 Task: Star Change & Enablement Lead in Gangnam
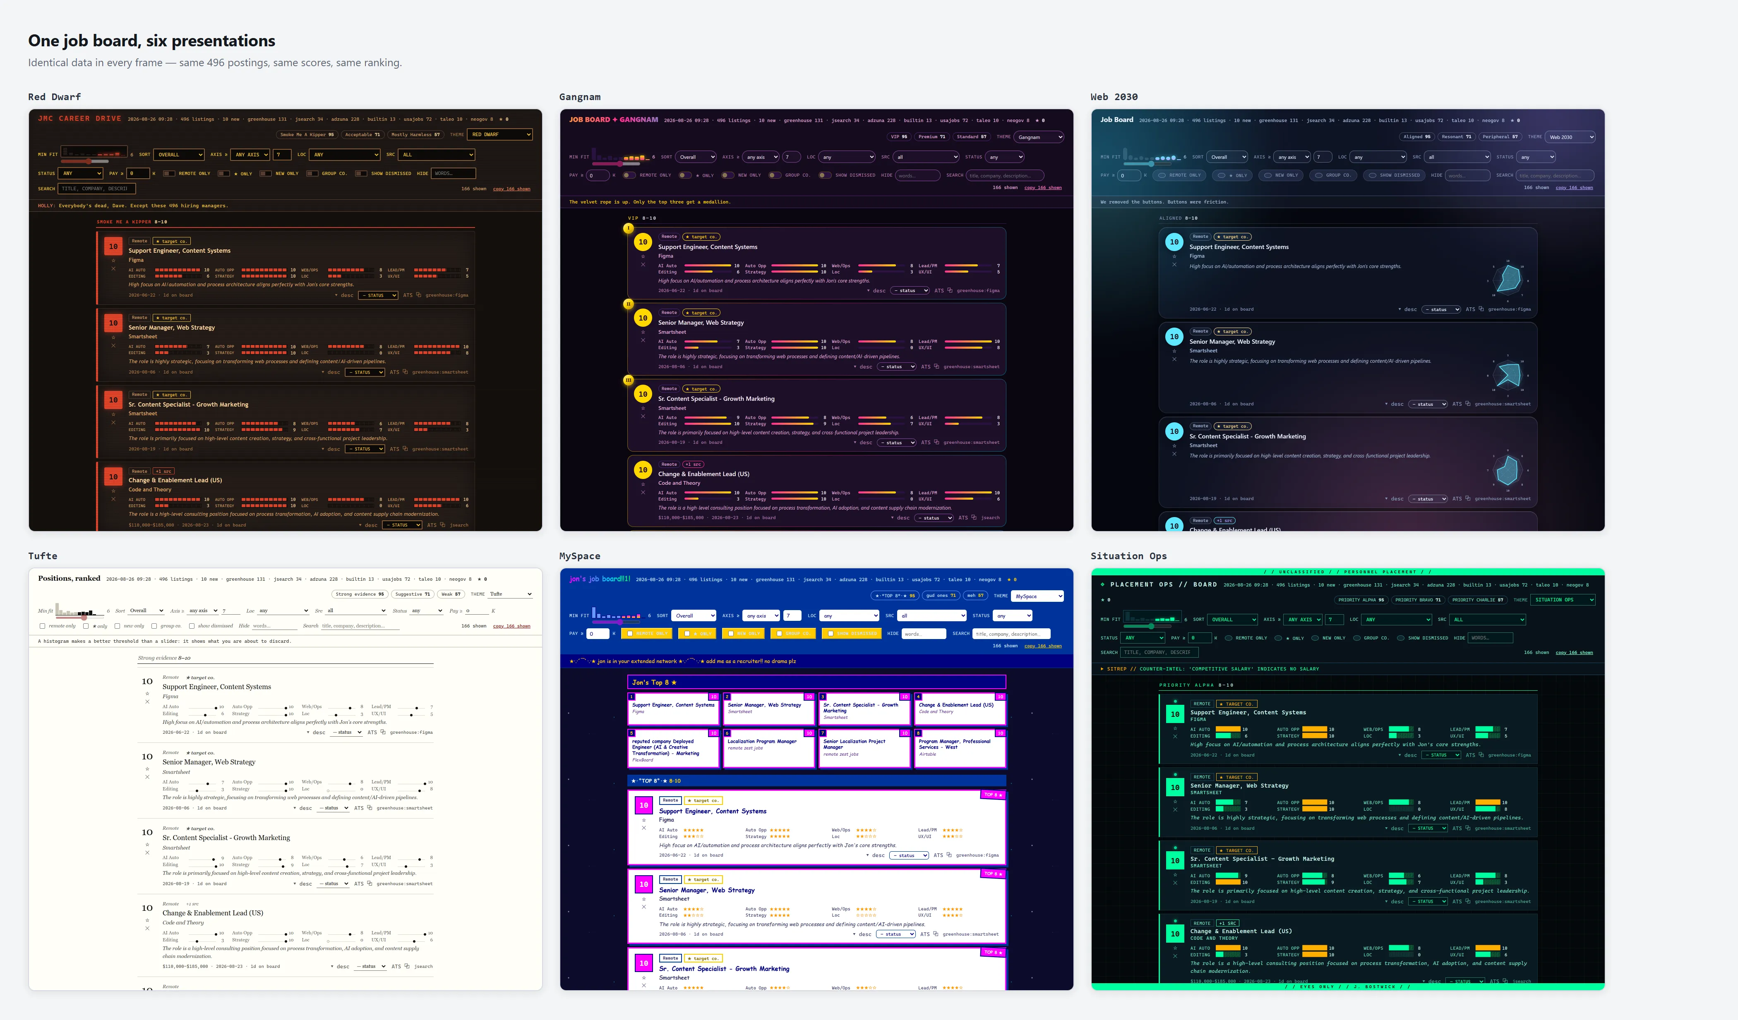point(643,484)
